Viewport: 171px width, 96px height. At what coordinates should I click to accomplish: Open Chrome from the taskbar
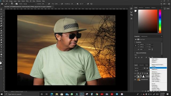[97, 94]
